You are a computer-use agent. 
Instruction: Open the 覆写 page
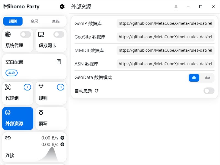[x=51, y=119]
